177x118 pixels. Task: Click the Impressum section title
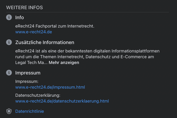(28, 73)
